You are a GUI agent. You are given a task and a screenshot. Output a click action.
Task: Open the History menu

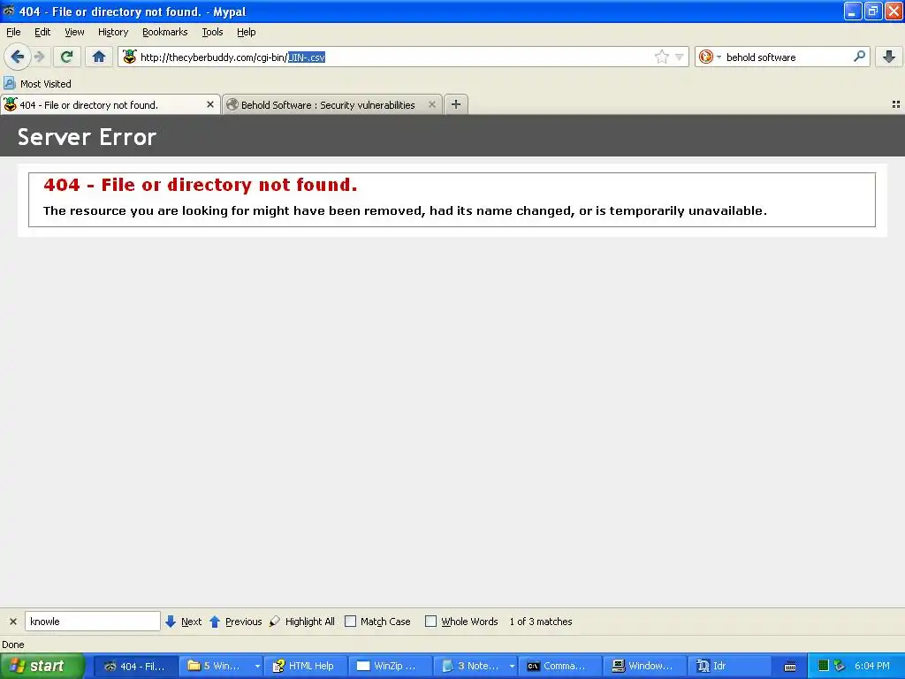[x=113, y=32]
